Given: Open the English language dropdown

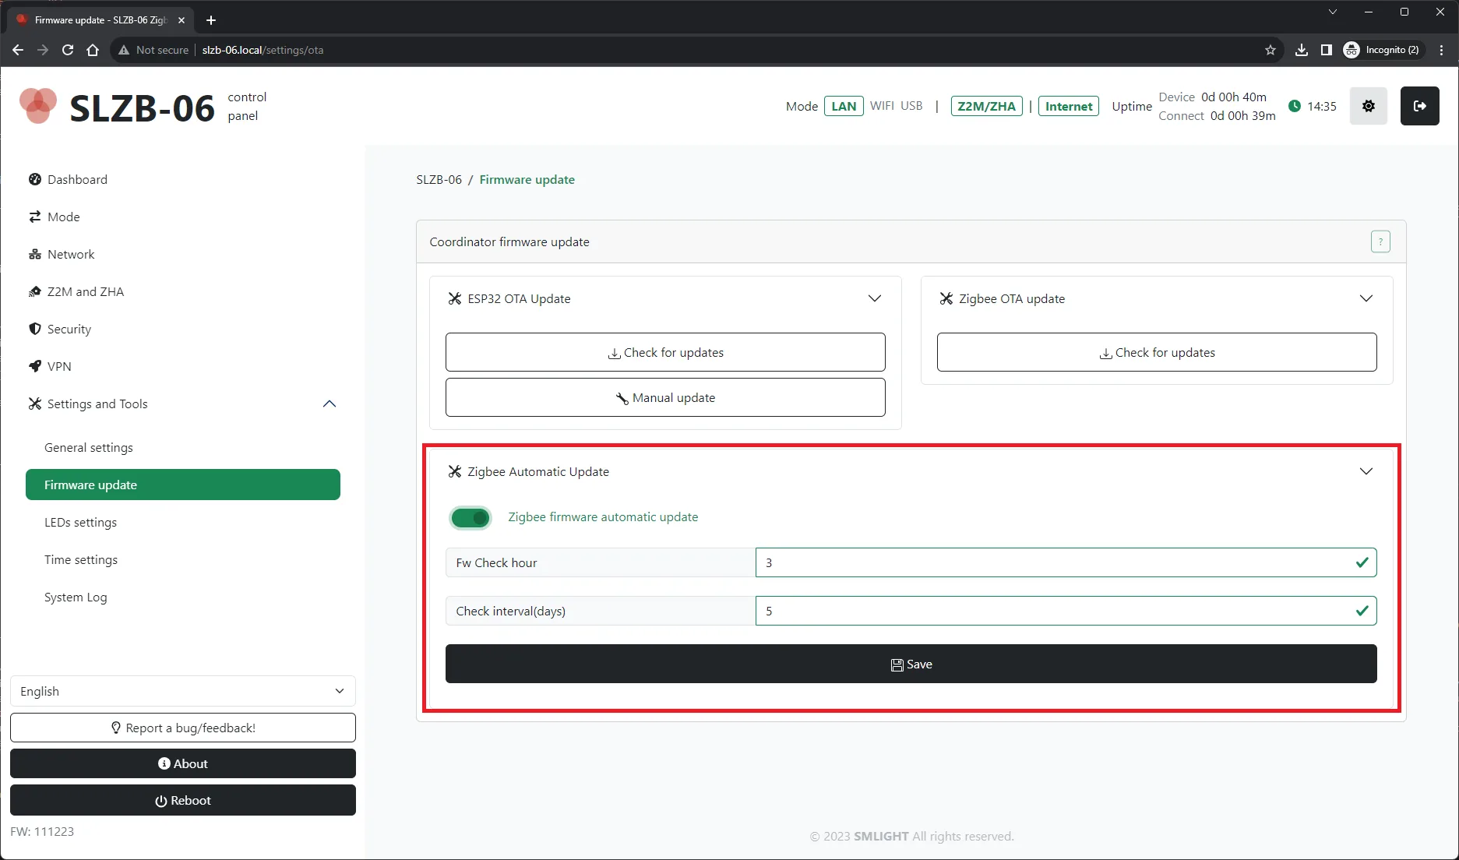Looking at the screenshot, I should click(182, 691).
